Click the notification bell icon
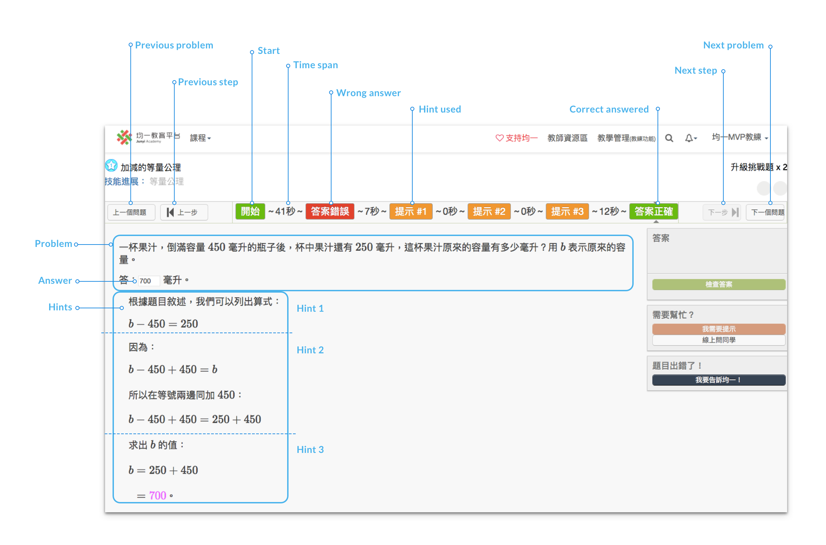The image size is (826, 545). click(689, 138)
